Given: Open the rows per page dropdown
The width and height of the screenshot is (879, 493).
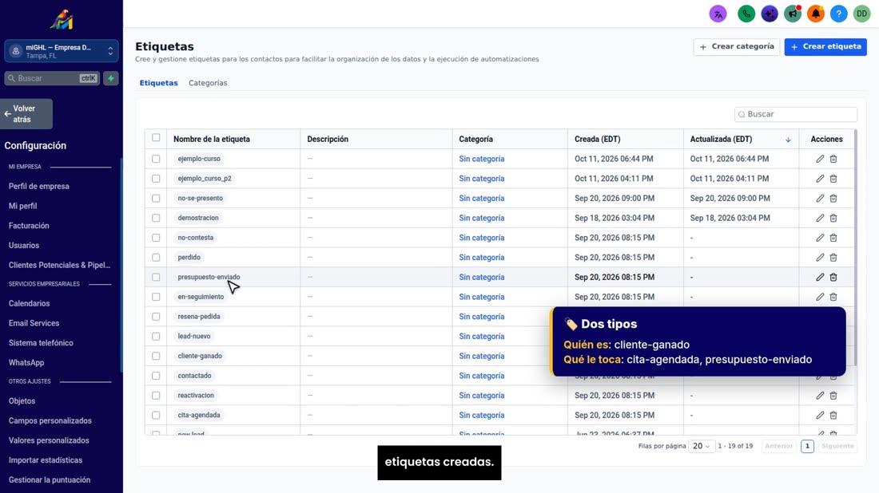Looking at the screenshot, I should tap(702, 446).
